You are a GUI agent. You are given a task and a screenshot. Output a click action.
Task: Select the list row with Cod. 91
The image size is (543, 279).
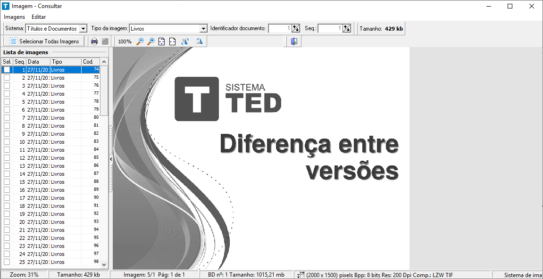tap(51, 206)
